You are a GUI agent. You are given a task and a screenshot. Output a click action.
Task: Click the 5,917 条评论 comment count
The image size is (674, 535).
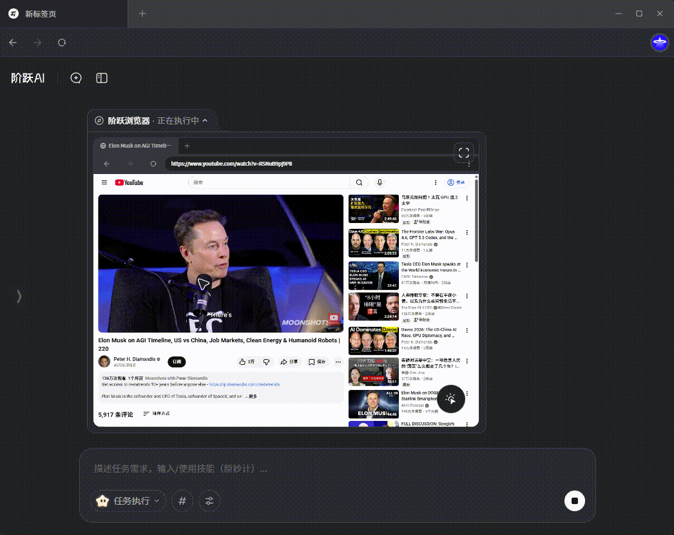[115, 414]
